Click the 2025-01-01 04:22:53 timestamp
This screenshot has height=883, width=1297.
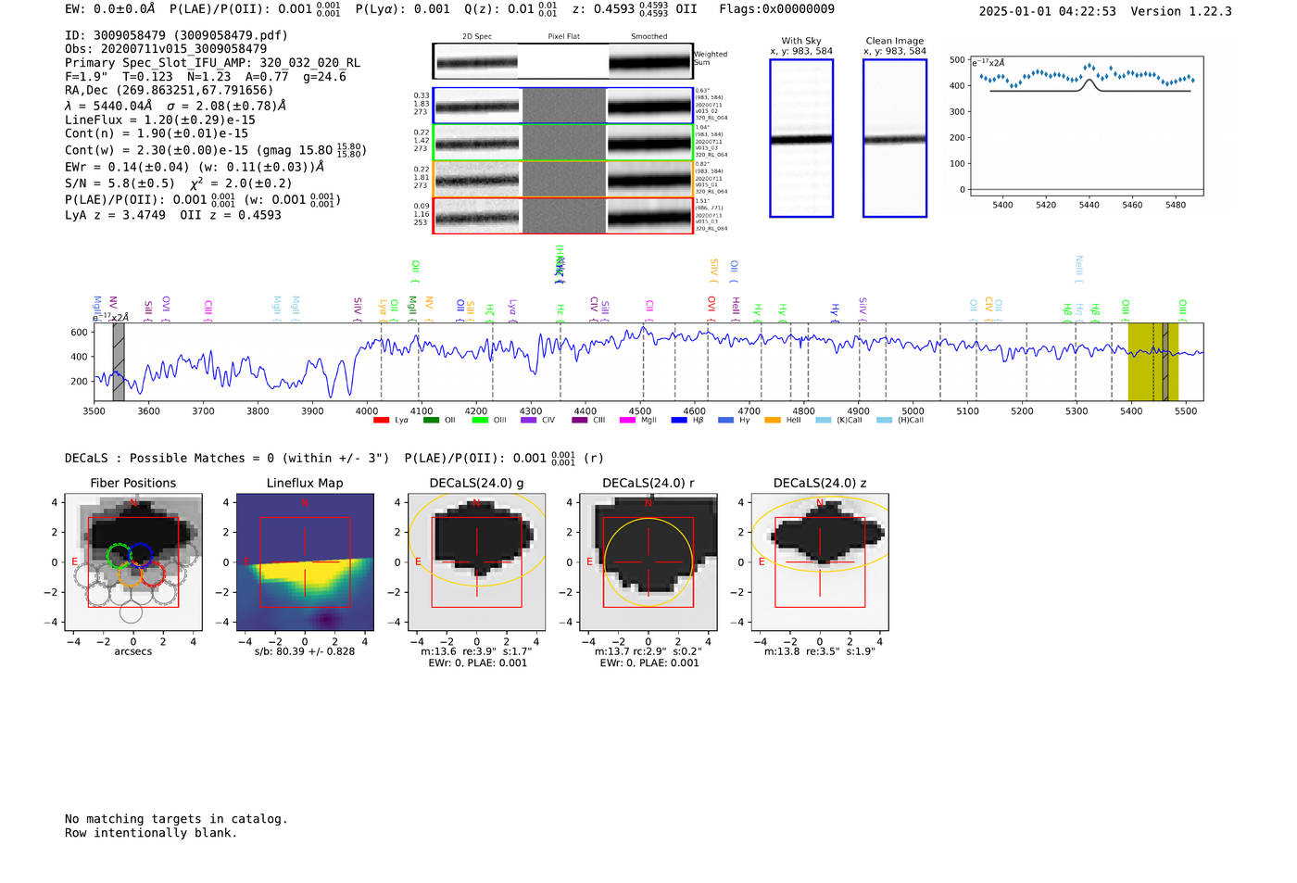[x=1048, y=11]
